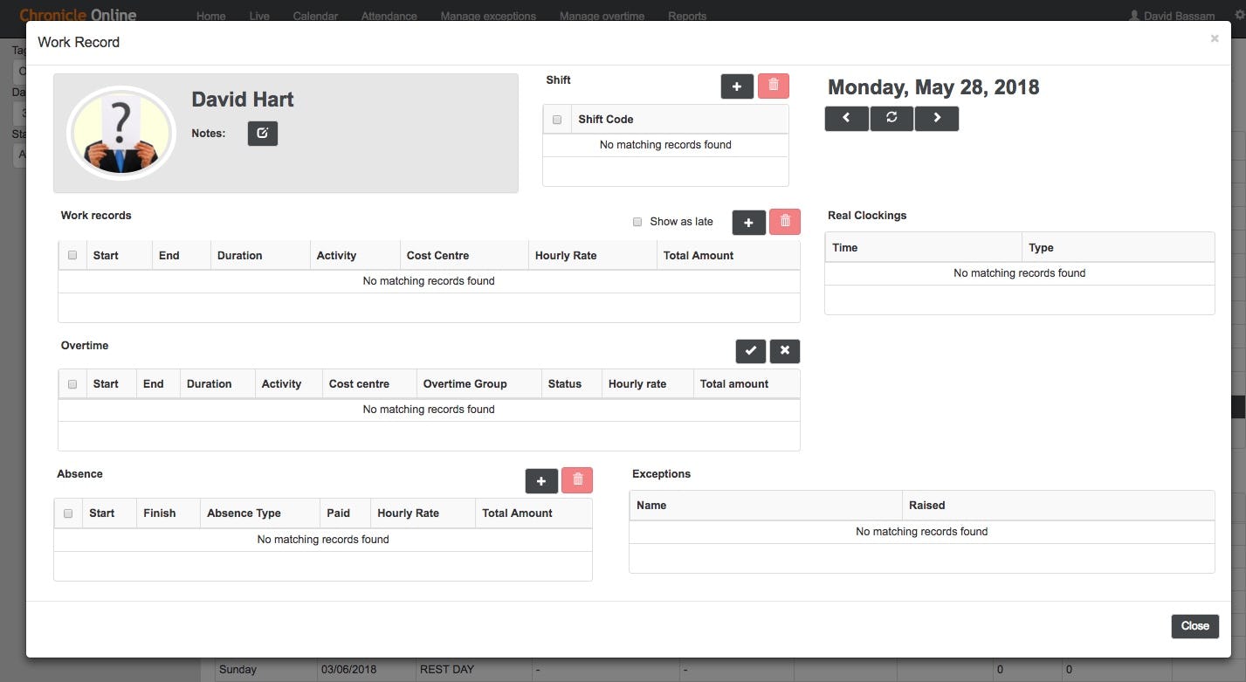
Task: Navigate to the next day
Action: 936,117
